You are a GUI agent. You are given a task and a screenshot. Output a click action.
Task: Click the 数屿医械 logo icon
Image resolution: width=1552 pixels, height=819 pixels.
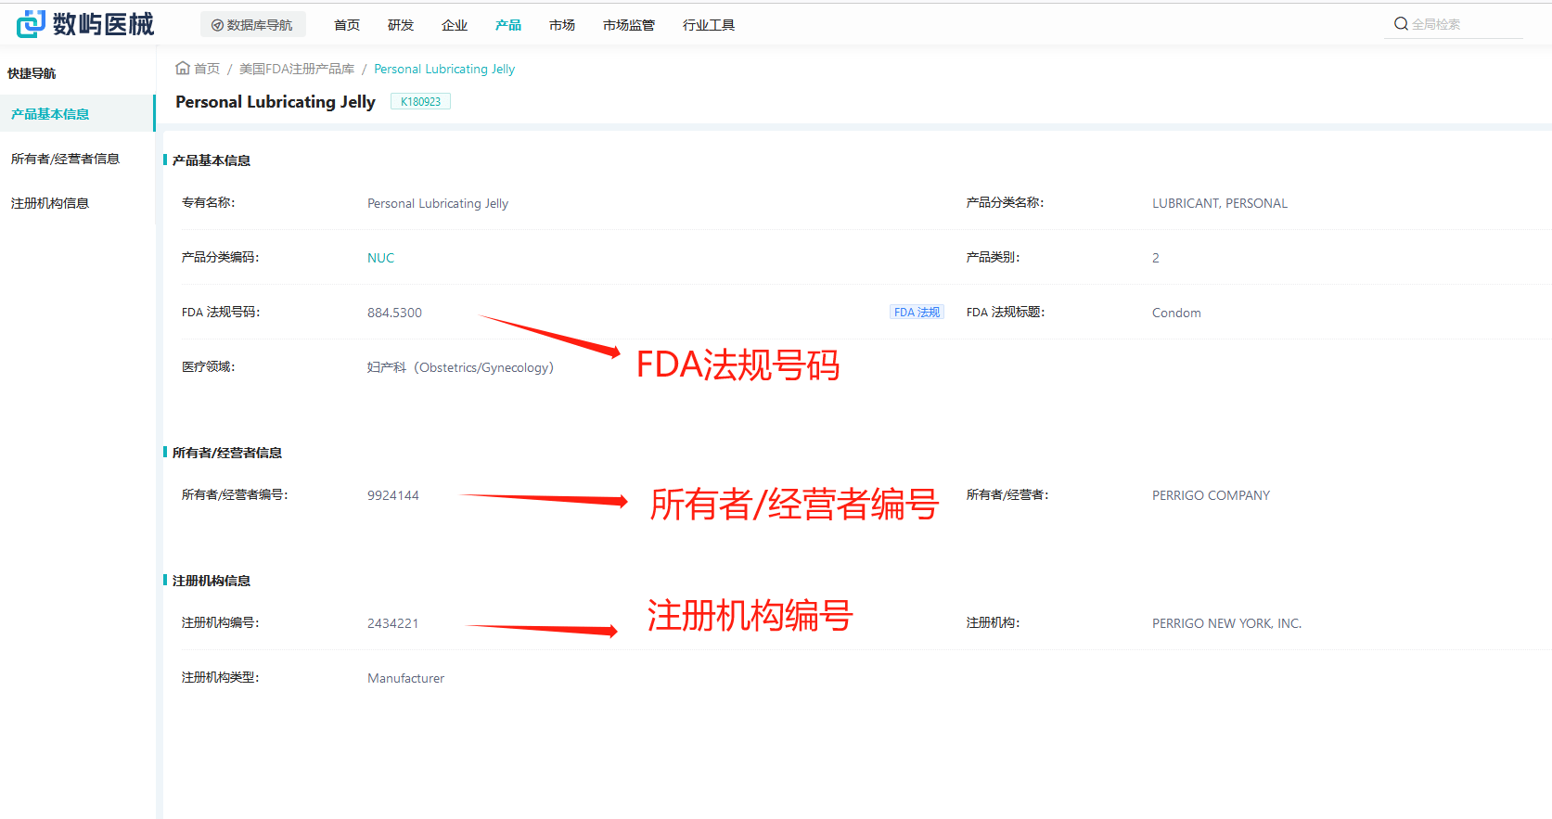tap(31, 24)
